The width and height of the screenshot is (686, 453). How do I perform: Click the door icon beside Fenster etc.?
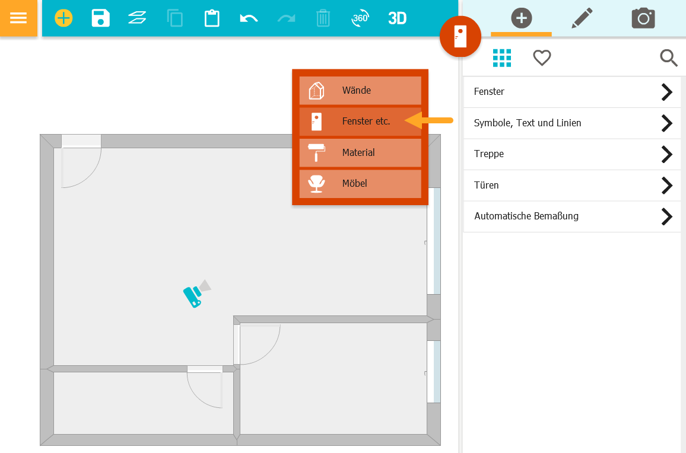(x=316, y=122)
